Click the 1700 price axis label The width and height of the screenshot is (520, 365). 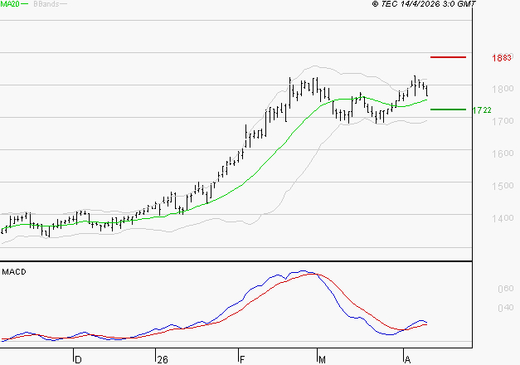tap(503, 121)
